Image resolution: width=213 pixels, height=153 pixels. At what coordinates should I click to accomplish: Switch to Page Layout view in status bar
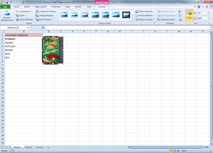pos(174,151)
